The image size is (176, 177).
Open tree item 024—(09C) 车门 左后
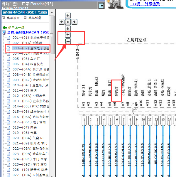tap(30, 159)
